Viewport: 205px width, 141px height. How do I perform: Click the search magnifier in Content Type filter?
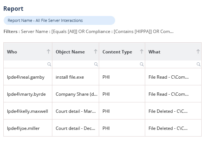142,64
